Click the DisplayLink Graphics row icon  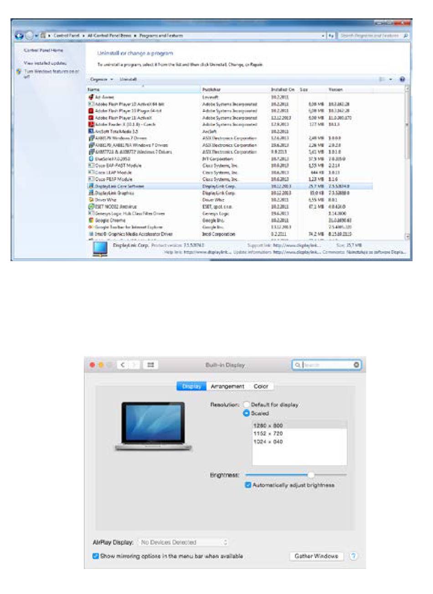click(91, 193)
